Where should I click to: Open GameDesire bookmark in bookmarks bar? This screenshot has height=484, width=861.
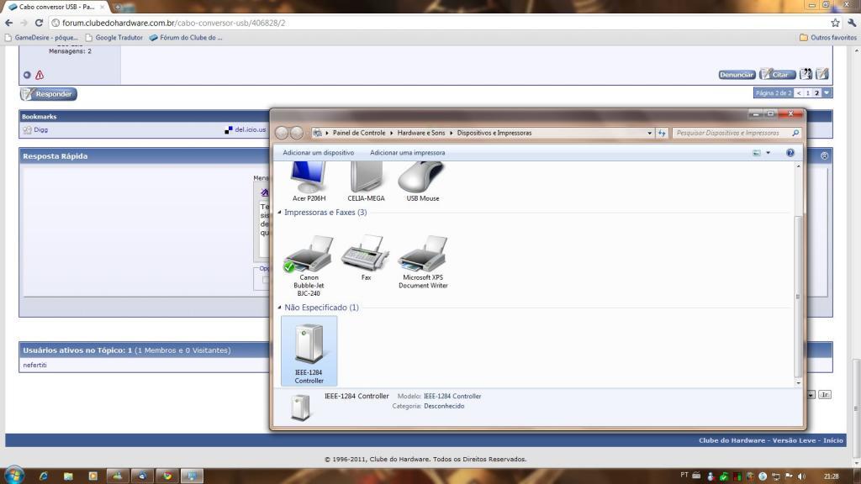pos(41,38)
